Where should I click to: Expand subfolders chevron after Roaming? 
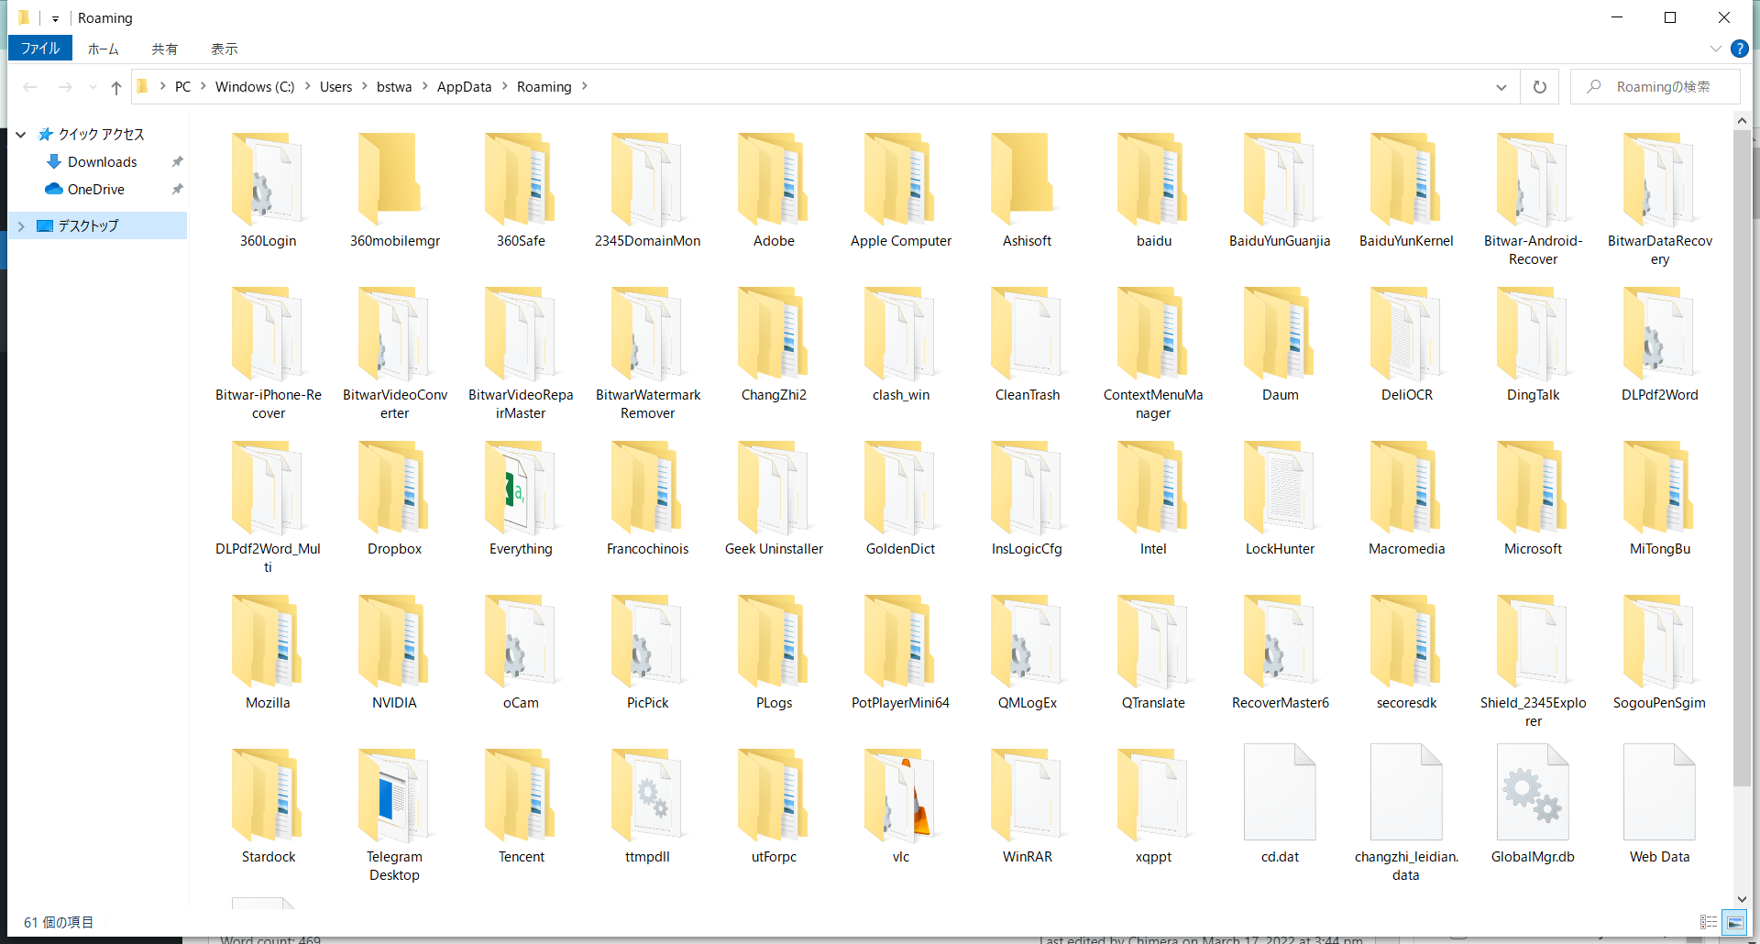pos(584,86)
